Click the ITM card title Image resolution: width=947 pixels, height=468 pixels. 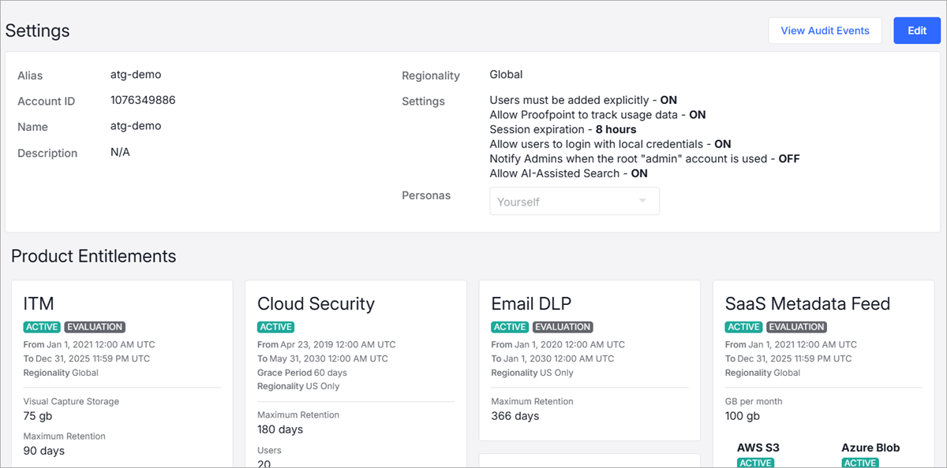coord(39,303)
